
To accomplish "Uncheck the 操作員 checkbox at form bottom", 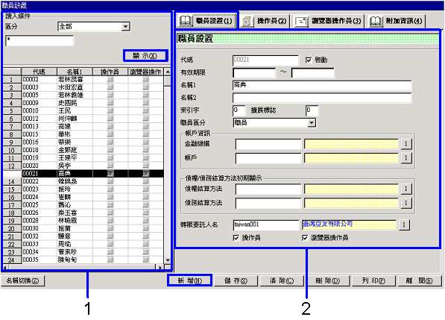I will 236,238.
